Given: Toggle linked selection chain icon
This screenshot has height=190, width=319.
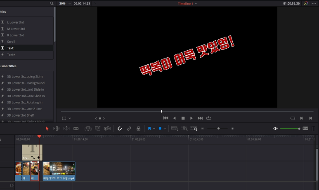Looking at the screenshot, I should [129, 129].
